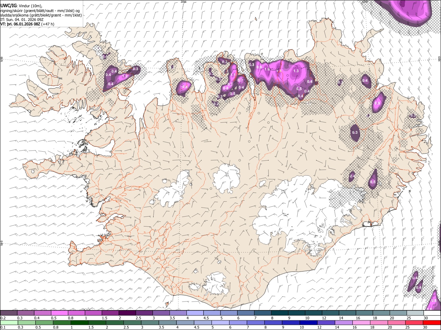Click the 20W longitude label

click(183, 2)
